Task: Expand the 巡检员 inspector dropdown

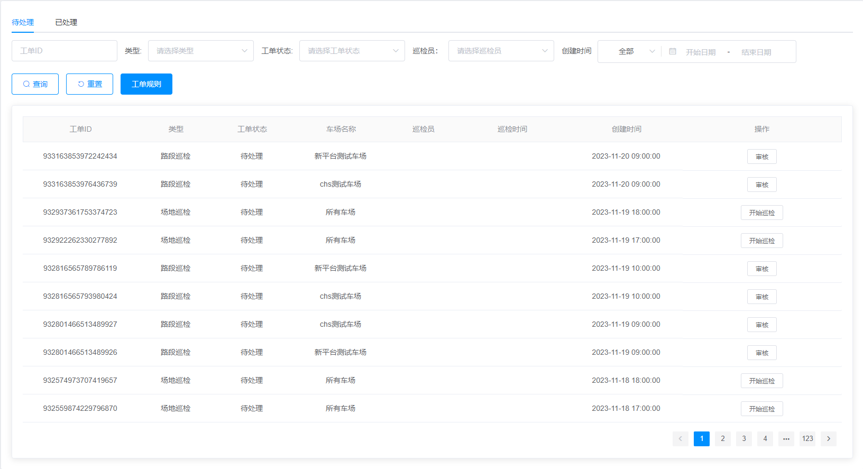Action: (x=501, y=51)
